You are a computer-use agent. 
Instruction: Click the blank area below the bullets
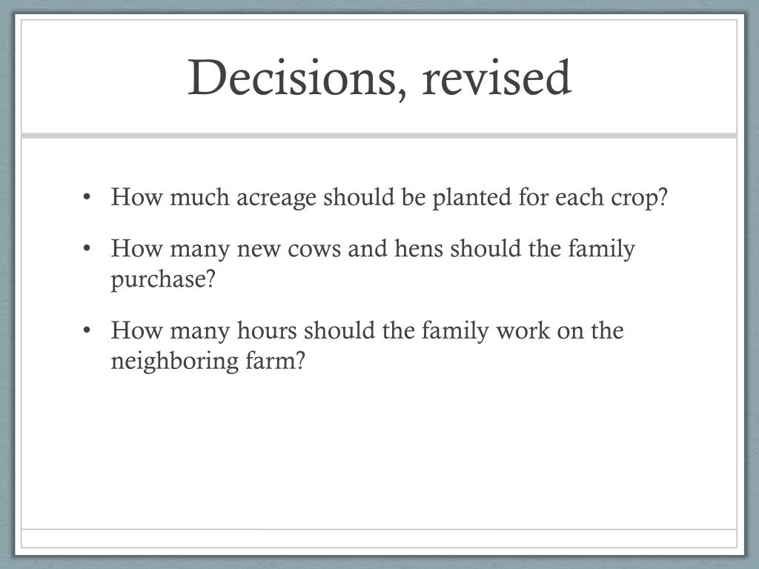[x=379, y=450]
